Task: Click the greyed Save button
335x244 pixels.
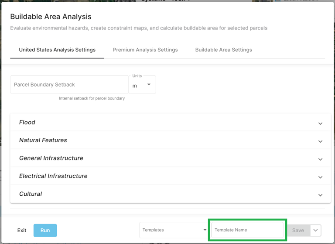Action: 298,231
